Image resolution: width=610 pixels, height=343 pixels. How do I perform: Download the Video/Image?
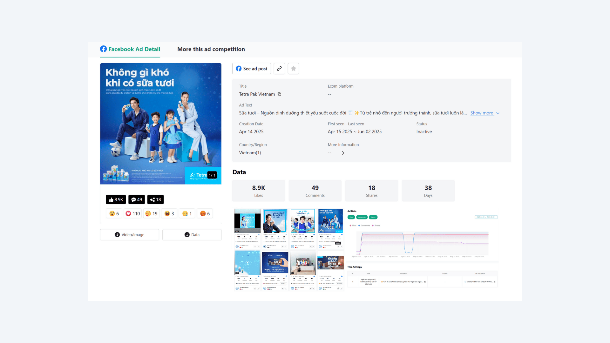tap(129, 235)
